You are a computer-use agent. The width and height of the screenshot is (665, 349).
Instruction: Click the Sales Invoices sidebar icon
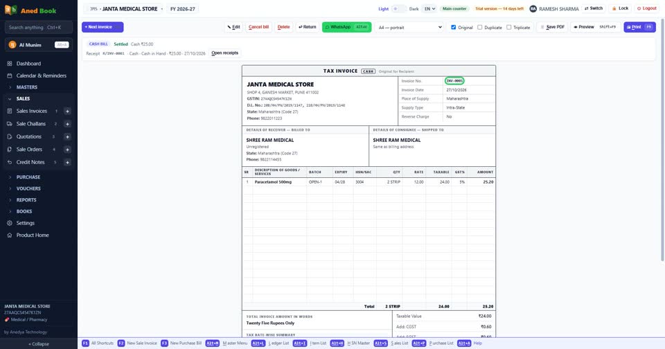coord(9,111)
